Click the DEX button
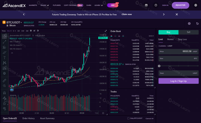 [x=112, y=5]
